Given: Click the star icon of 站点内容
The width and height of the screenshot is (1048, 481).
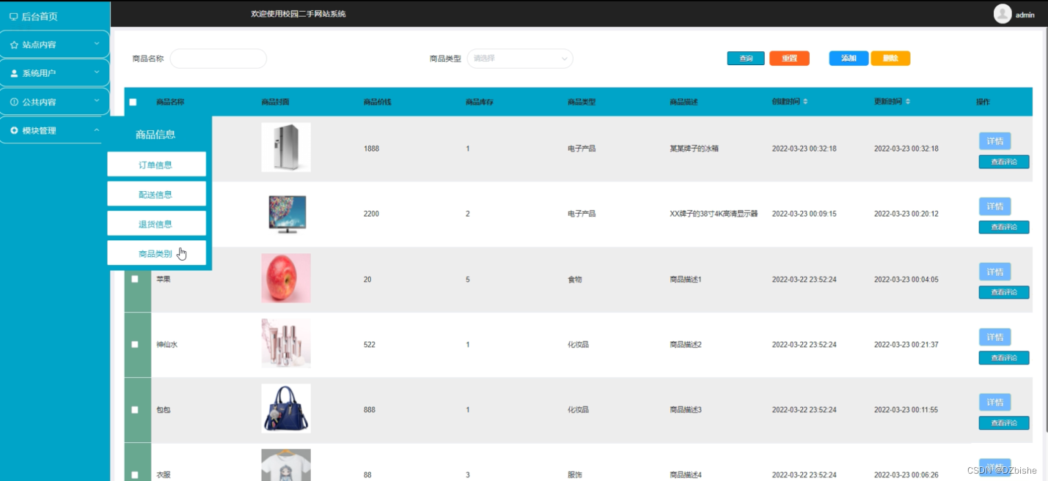Looking at the screenshot, I should click(x=14, y=45).
